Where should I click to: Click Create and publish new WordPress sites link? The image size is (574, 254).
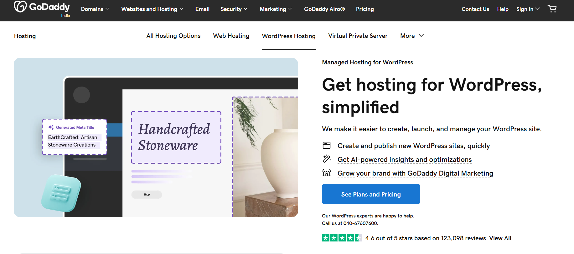point(414,146)
